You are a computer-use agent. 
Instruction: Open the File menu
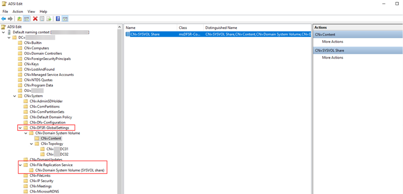[5, 11]
